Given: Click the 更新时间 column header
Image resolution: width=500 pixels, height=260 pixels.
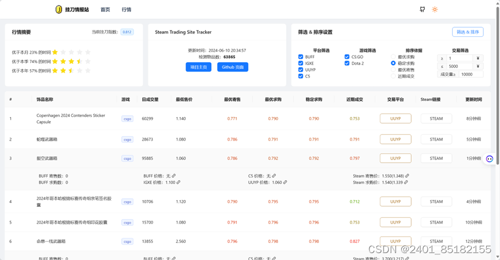Looking at the screenshot, I should coord(473,100).
